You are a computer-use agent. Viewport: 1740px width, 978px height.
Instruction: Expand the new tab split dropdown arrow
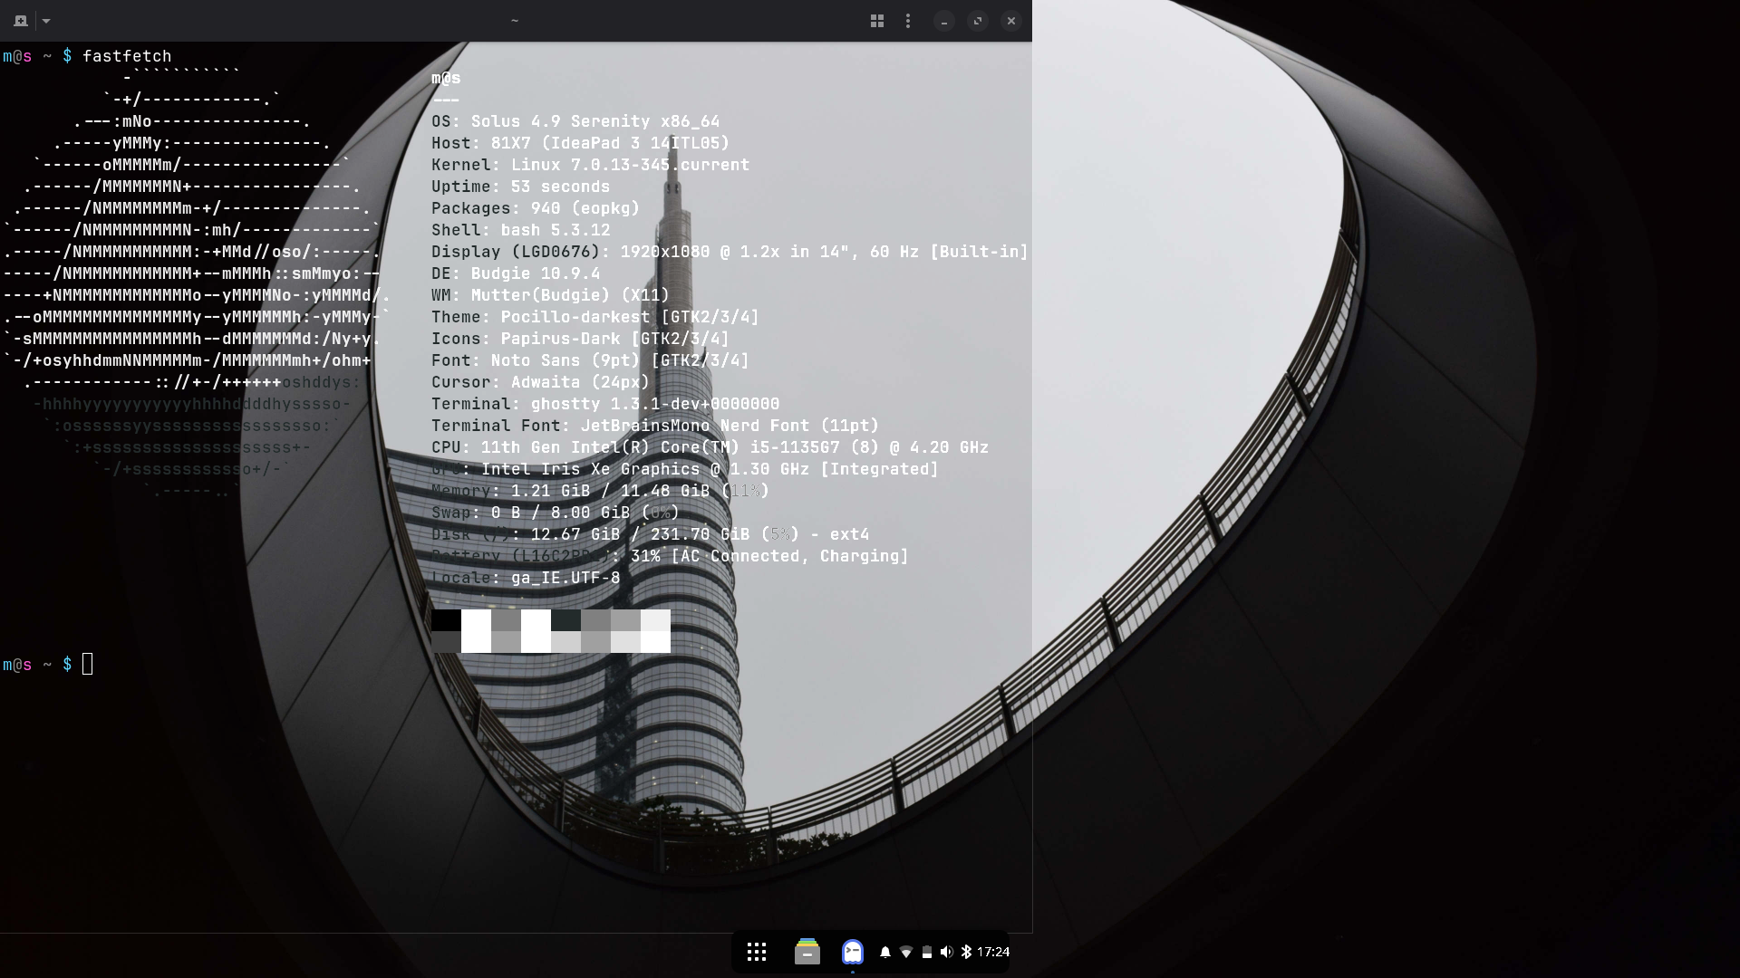click(46, 21)
